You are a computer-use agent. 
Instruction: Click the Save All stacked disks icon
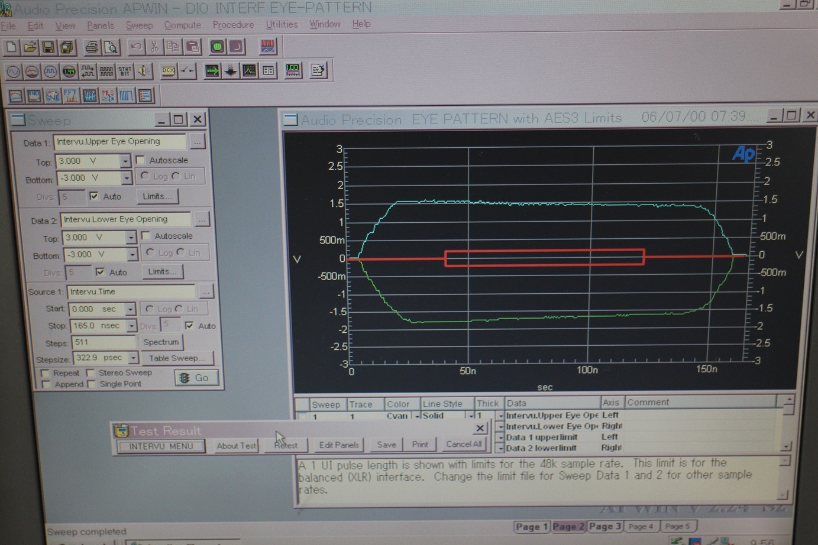click(67, 47)
